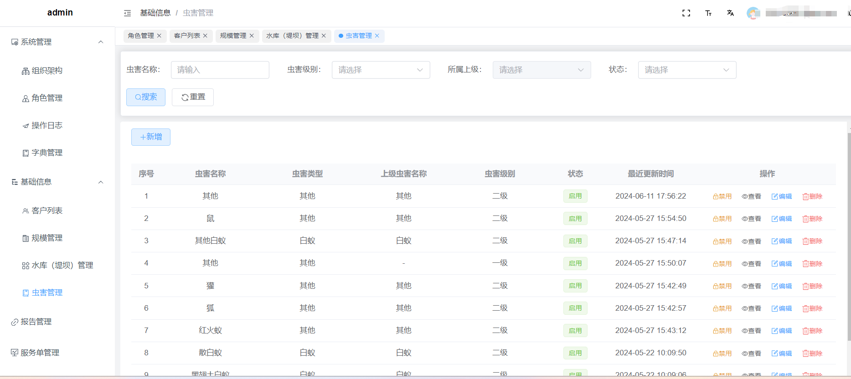Close the 角色管理 tab

[x=159, y=36]
